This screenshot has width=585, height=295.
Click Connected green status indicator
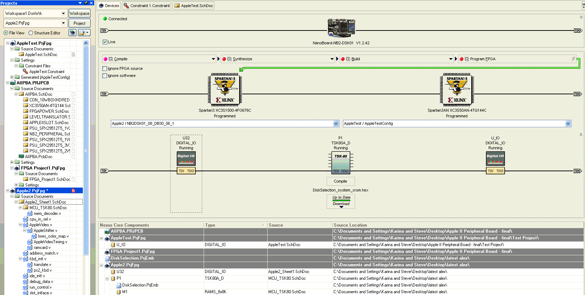tap(105, 18)
